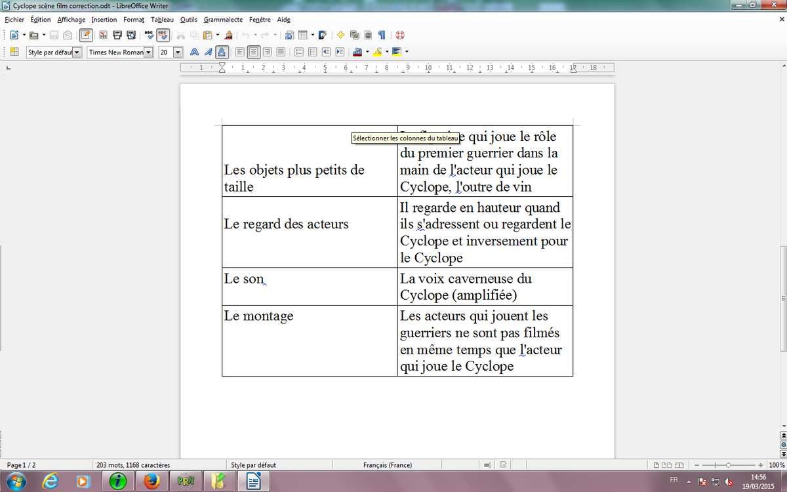Open the Styles and Formatting icon
Viewport: 787px width, 492px height.
pos(14,52)
